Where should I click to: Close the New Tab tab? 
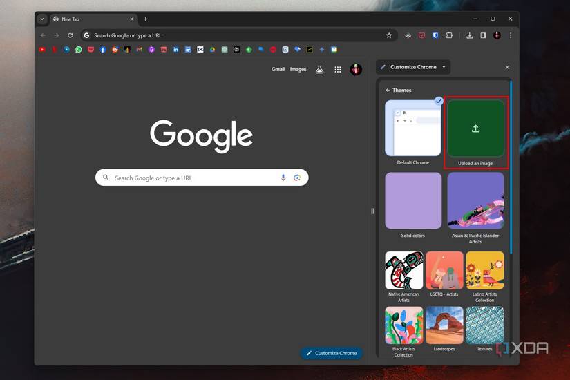pyautogui.click(x=131, y=19)
